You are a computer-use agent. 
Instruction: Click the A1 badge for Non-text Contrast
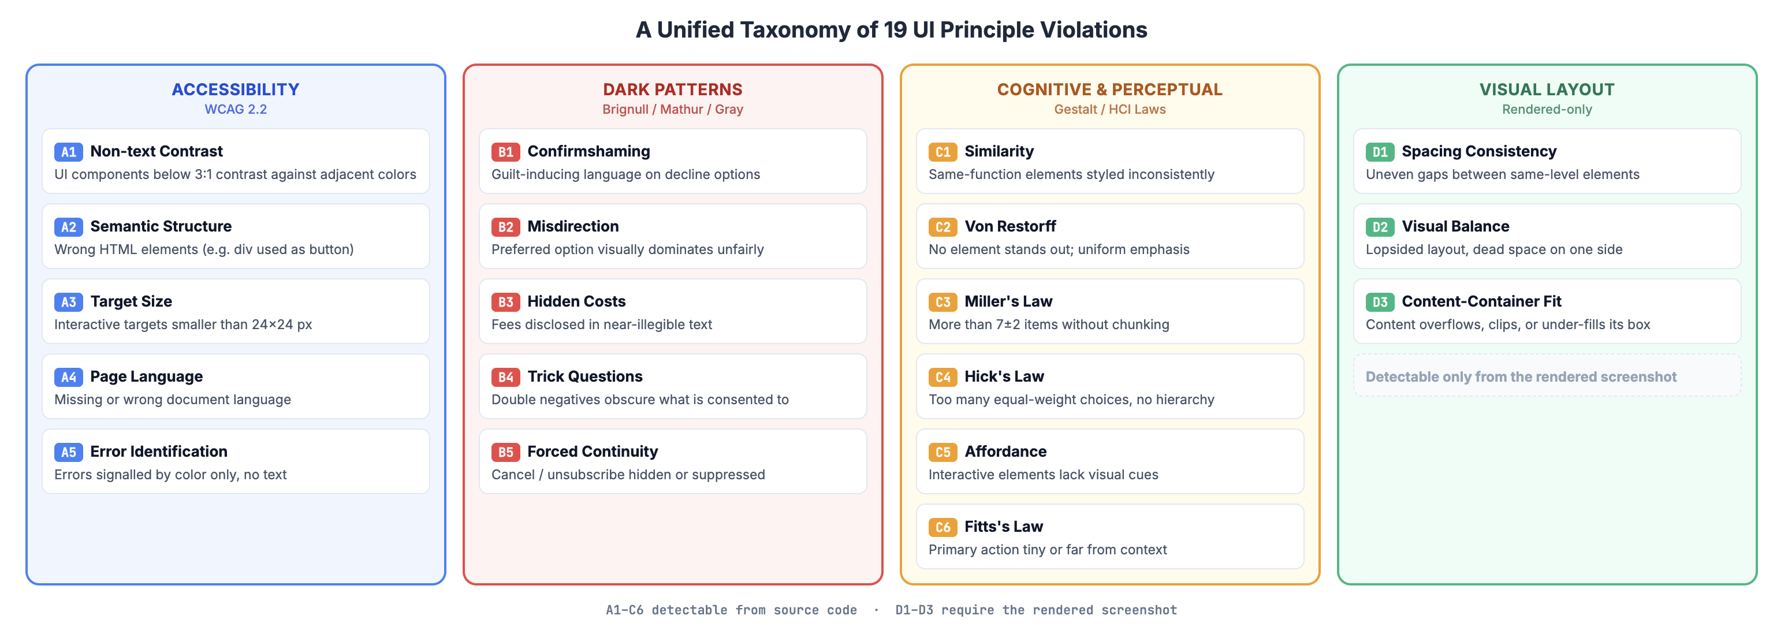(x=68, y=152)
